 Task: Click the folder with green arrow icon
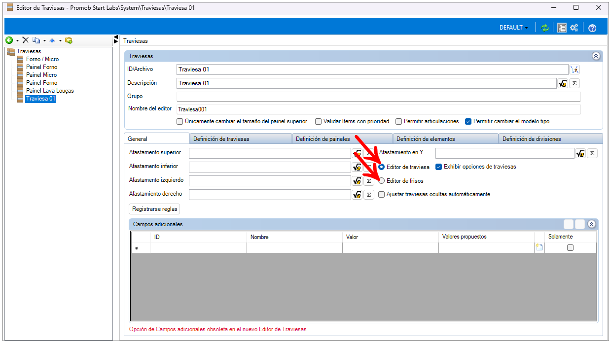tap(69, 40)
